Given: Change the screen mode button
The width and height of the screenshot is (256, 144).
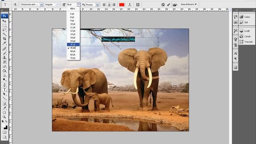Looking at the screenshot, I should click(x=4, y=137).
